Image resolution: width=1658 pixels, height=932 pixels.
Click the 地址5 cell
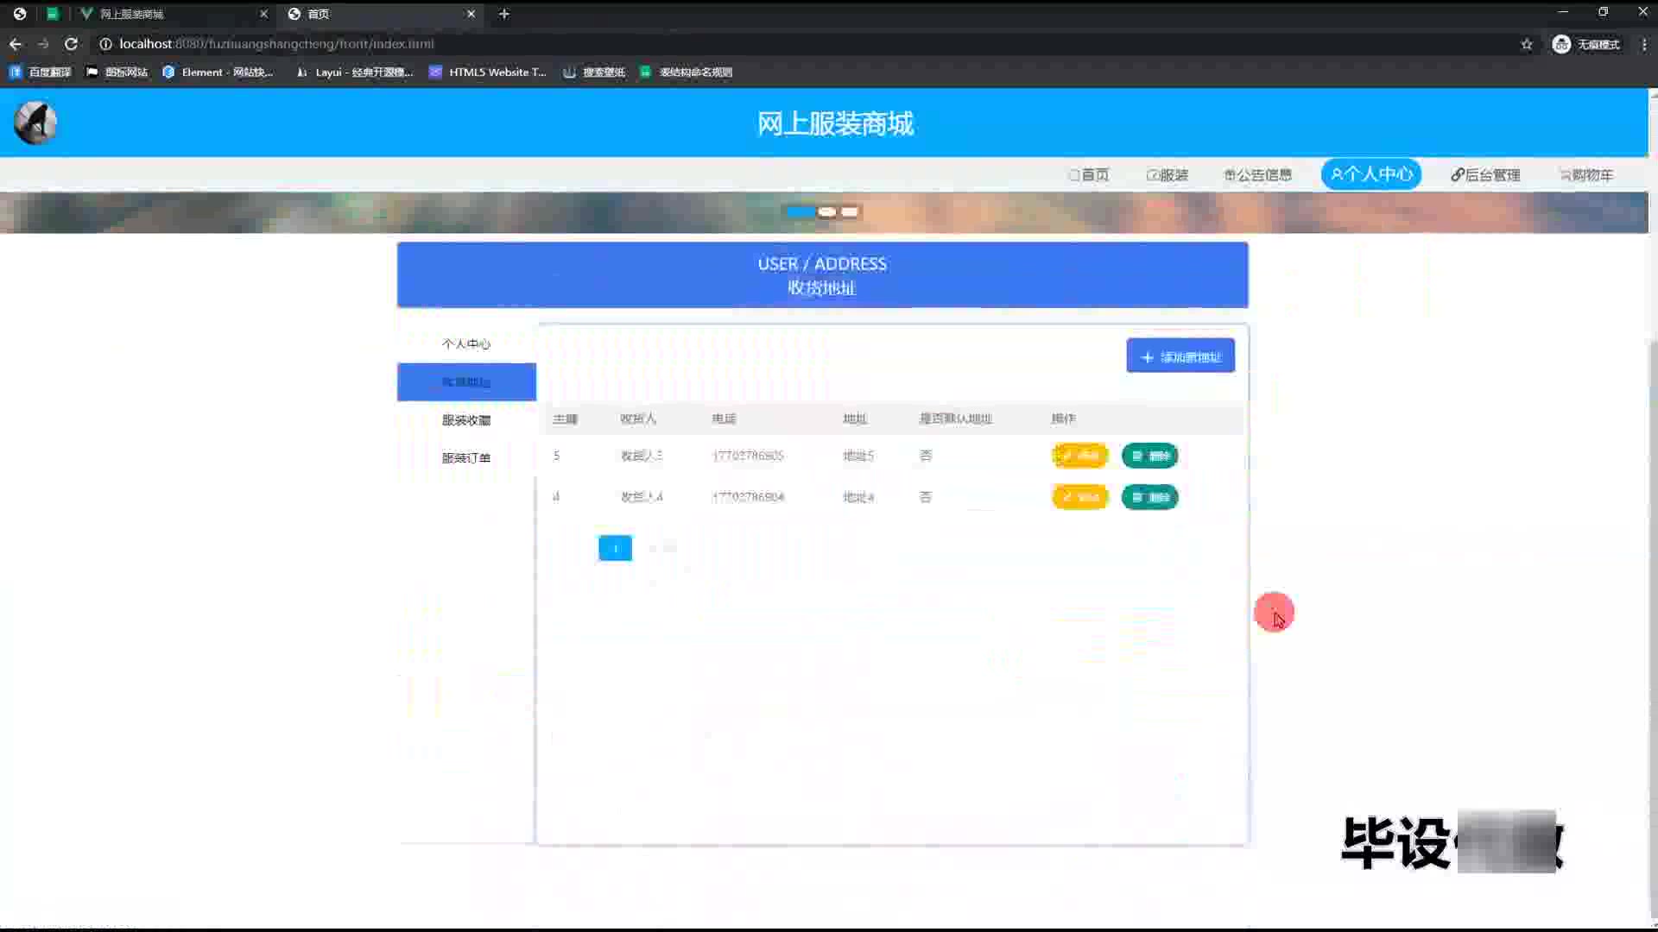858,456
